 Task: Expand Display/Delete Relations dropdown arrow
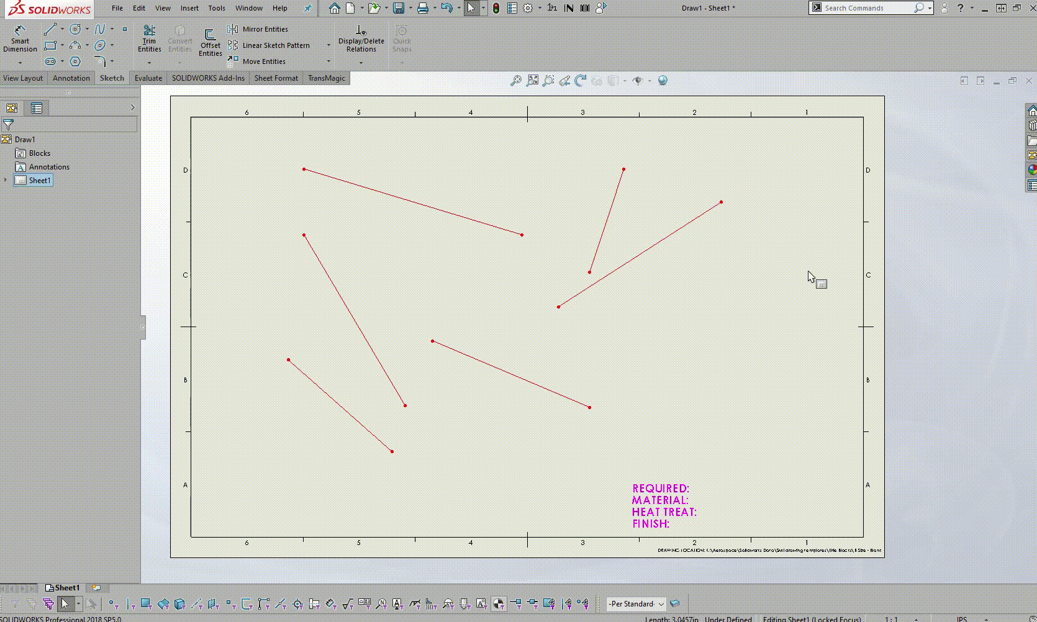click(x=361, y=62)
